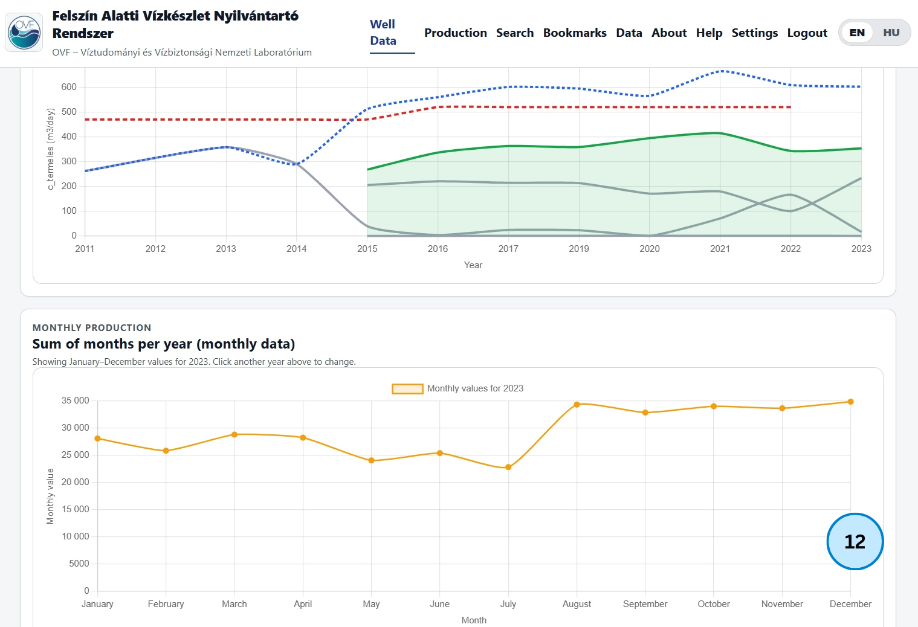Screen dimensions: 918x627
Task: Open the Data navigation item
Action: tap(629, 33)
